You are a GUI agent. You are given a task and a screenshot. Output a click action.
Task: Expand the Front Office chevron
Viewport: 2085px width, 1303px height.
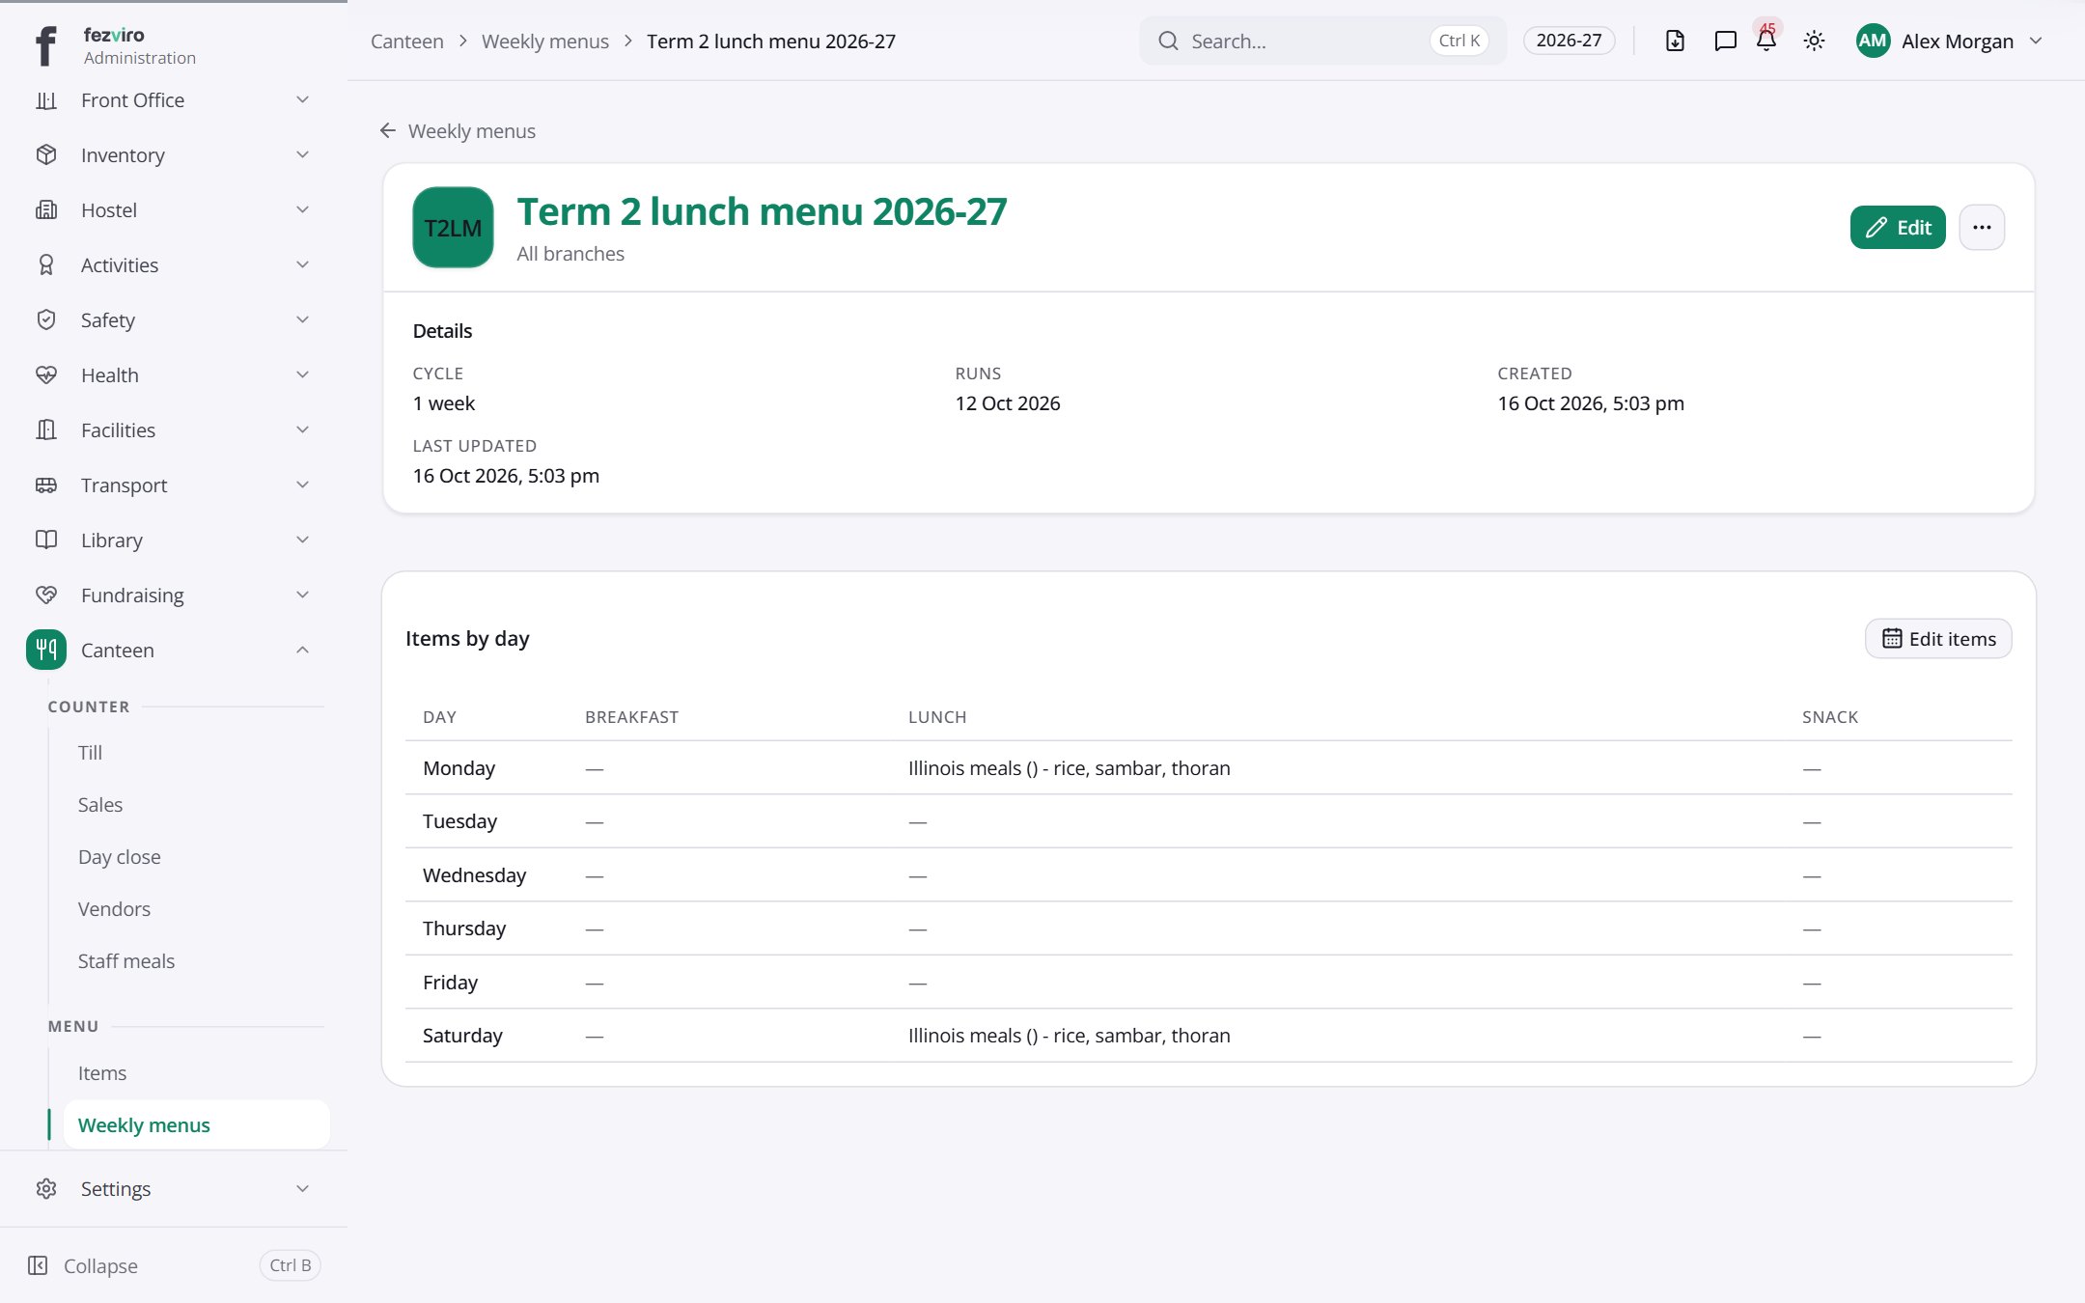point(302,100)
